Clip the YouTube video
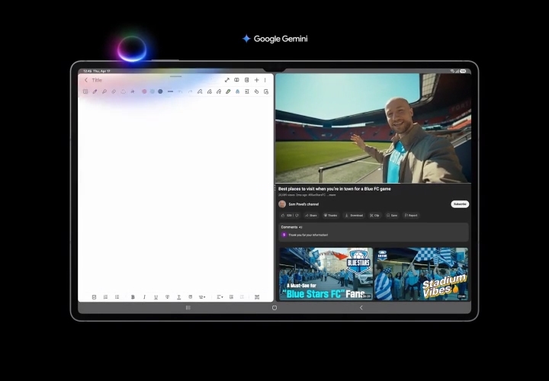This screenshot has height=381, width=549. pyautogui.click(x=374, y=216)
